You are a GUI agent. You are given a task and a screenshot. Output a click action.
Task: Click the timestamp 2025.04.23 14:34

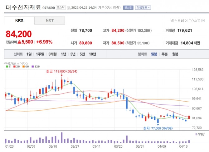[84, 7]
